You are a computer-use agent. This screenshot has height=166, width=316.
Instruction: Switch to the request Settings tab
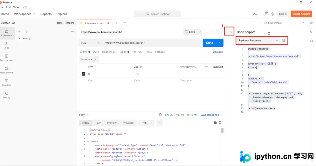pyautogui.click(x=160, y=52)
